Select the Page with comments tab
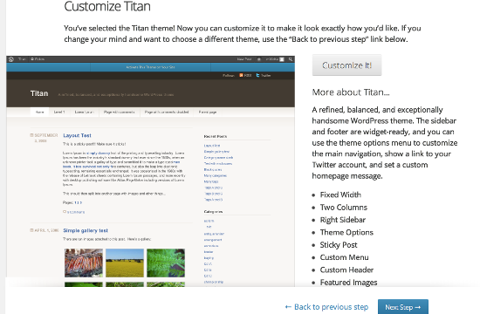Image resolution: width=480 pixels, height=314 pixels. (x=119, y=112)
